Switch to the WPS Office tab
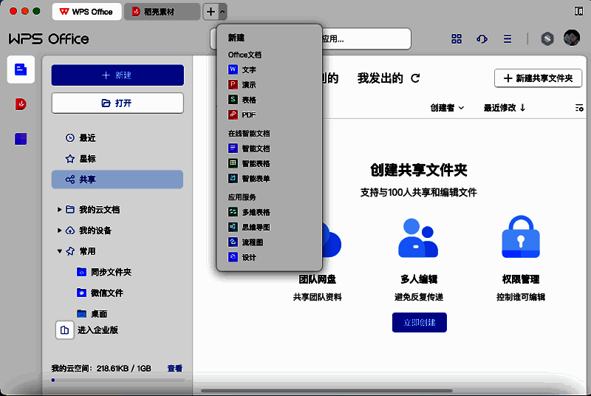Image resolution: width=591 pixels, height=396 pixels. coord(87,12)
